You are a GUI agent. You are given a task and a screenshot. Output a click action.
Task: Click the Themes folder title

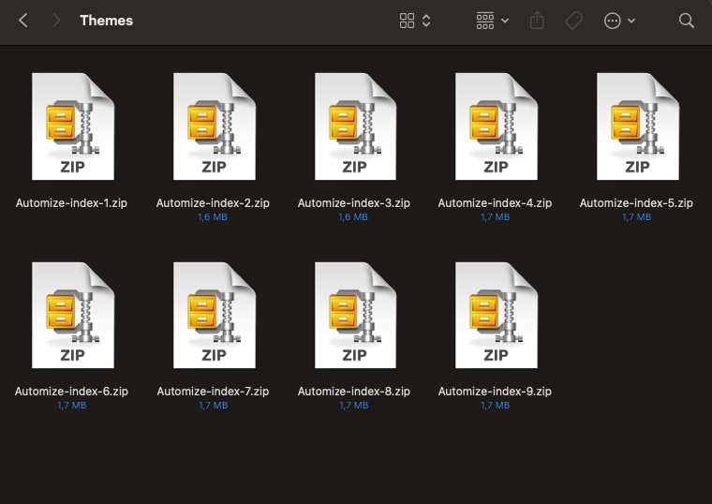coord(106,21)
